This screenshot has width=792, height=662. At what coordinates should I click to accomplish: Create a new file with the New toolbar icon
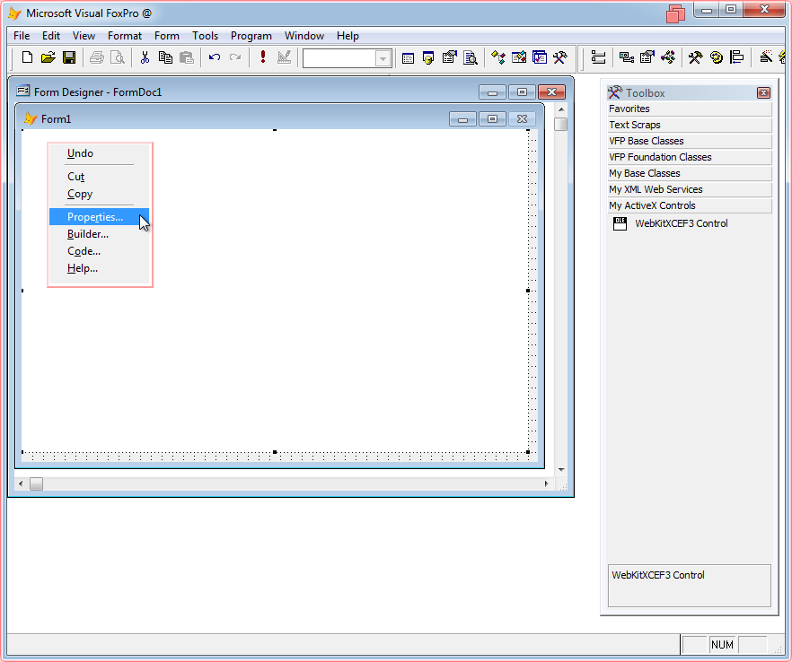point(27,57)
